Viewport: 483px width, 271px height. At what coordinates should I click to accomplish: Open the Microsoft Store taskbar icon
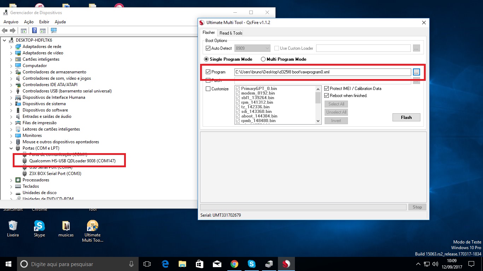199,264
